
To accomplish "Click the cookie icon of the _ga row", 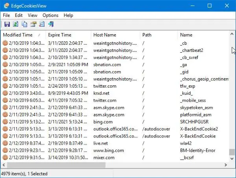I will click(x=5, y=64).
